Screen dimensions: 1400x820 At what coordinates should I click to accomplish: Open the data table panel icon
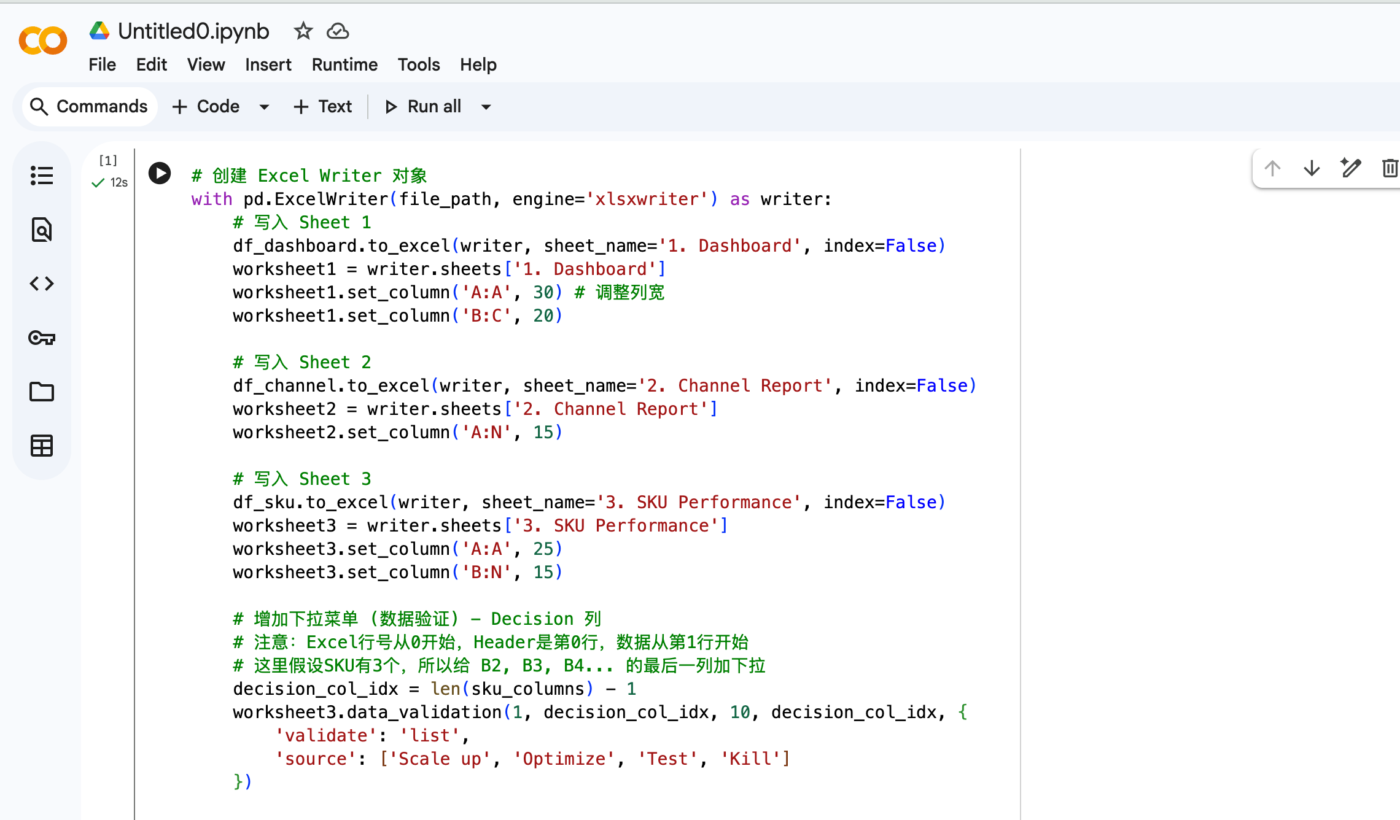(42, 446)
